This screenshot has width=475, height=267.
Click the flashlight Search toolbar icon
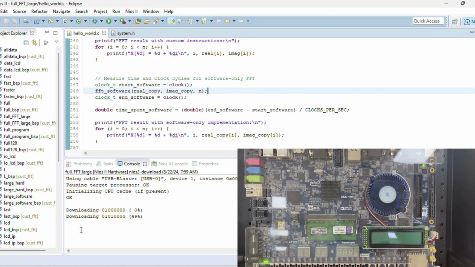point(156,21)
